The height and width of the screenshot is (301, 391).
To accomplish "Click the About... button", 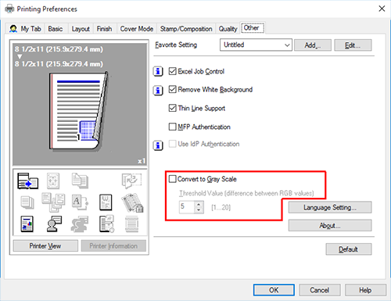I will 330,225.
